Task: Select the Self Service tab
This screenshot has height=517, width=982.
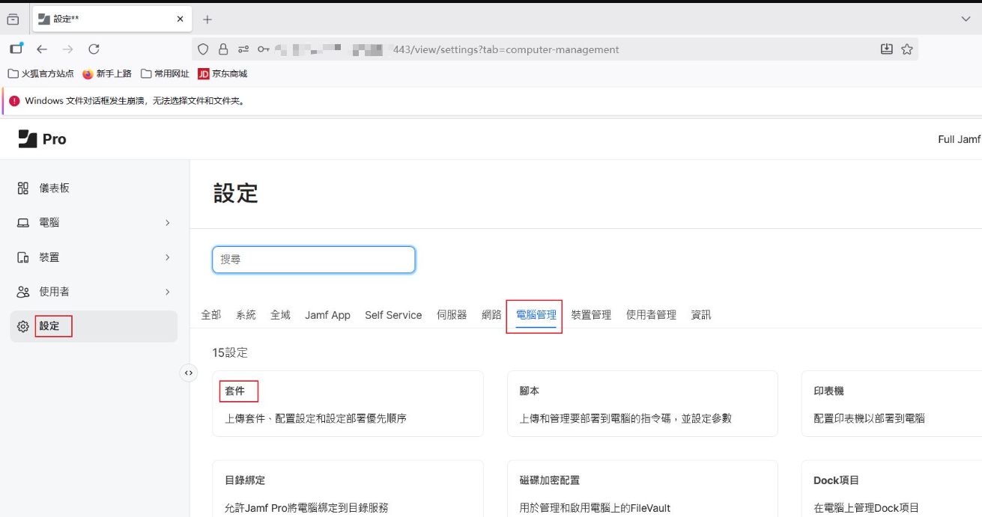Action: 393,315
